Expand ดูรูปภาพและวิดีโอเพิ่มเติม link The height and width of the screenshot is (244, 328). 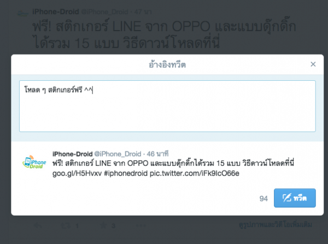coord(276,224)
